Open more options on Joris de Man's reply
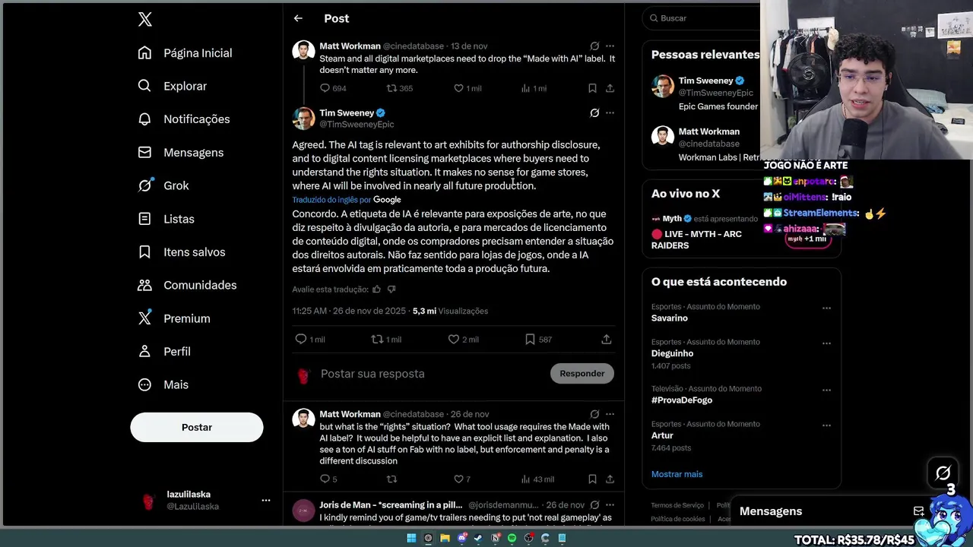The image size is (973, 547). coord(610,505)
